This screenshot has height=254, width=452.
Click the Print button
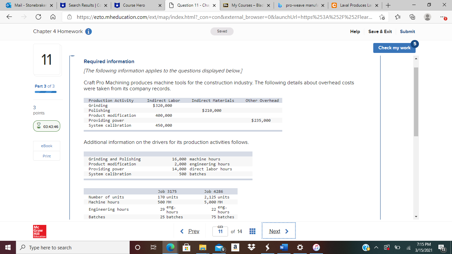pyautogui.click(x=47, y=156)
